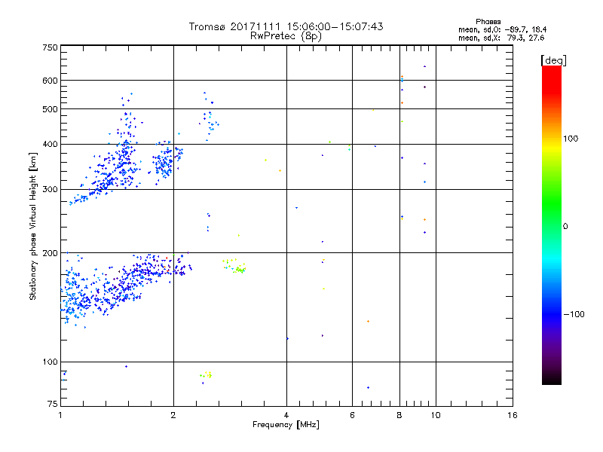Click the x-axis tick label '2'
This screenshot has width=603, height=452.
point(173,415)
